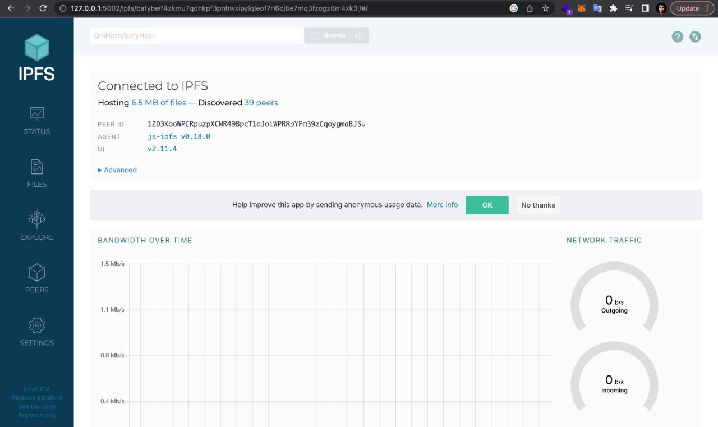This screenshot has height=427, width=718.
Task: Go forward with browser forward arrow
Action: (x=27, y=8)
